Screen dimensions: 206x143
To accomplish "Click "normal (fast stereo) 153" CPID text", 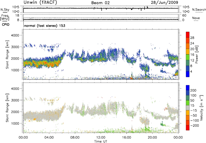I will coord(45,26).
